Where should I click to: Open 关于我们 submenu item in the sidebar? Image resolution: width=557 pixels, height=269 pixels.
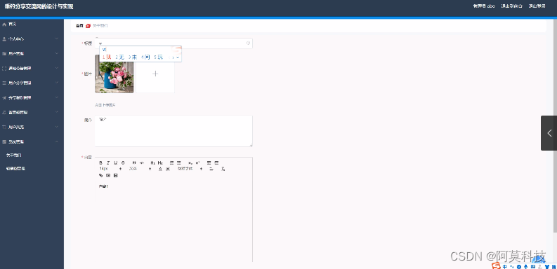pyautogui.click(x=14, y=156)
